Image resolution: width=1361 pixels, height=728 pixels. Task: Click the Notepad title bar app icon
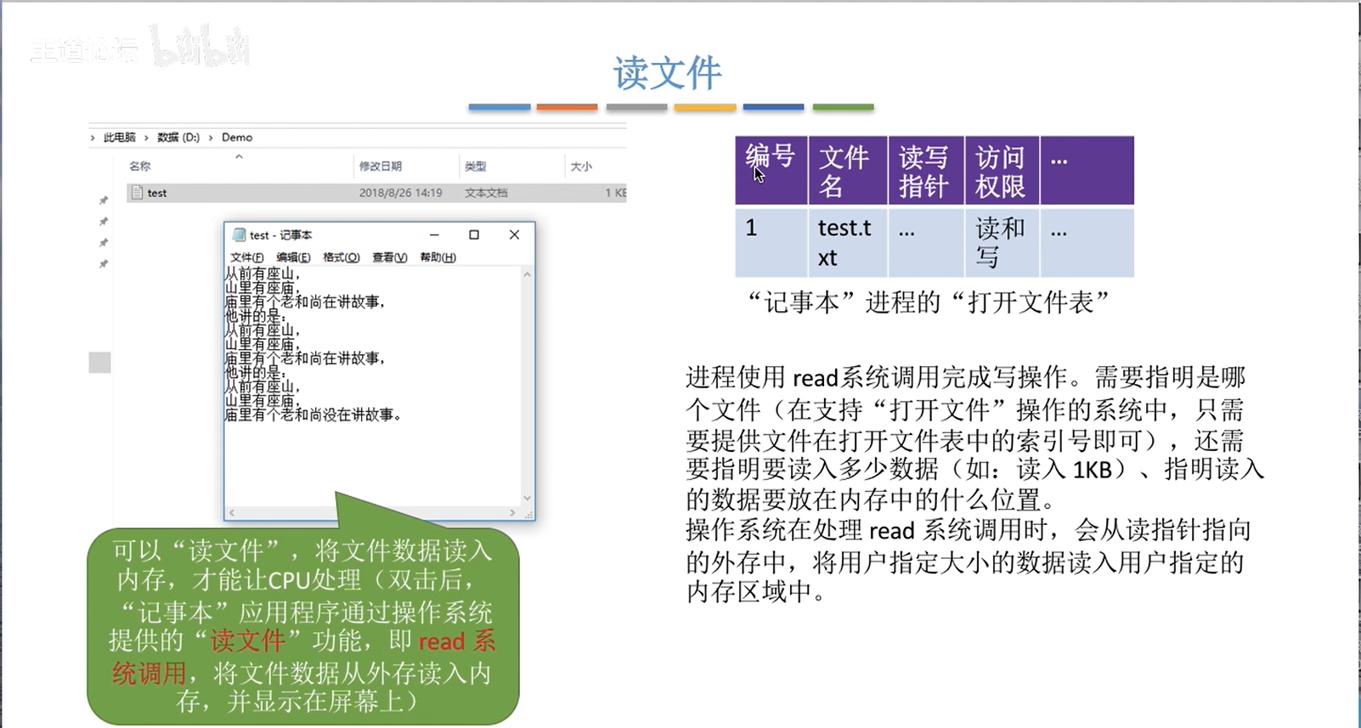coord(239,234)
